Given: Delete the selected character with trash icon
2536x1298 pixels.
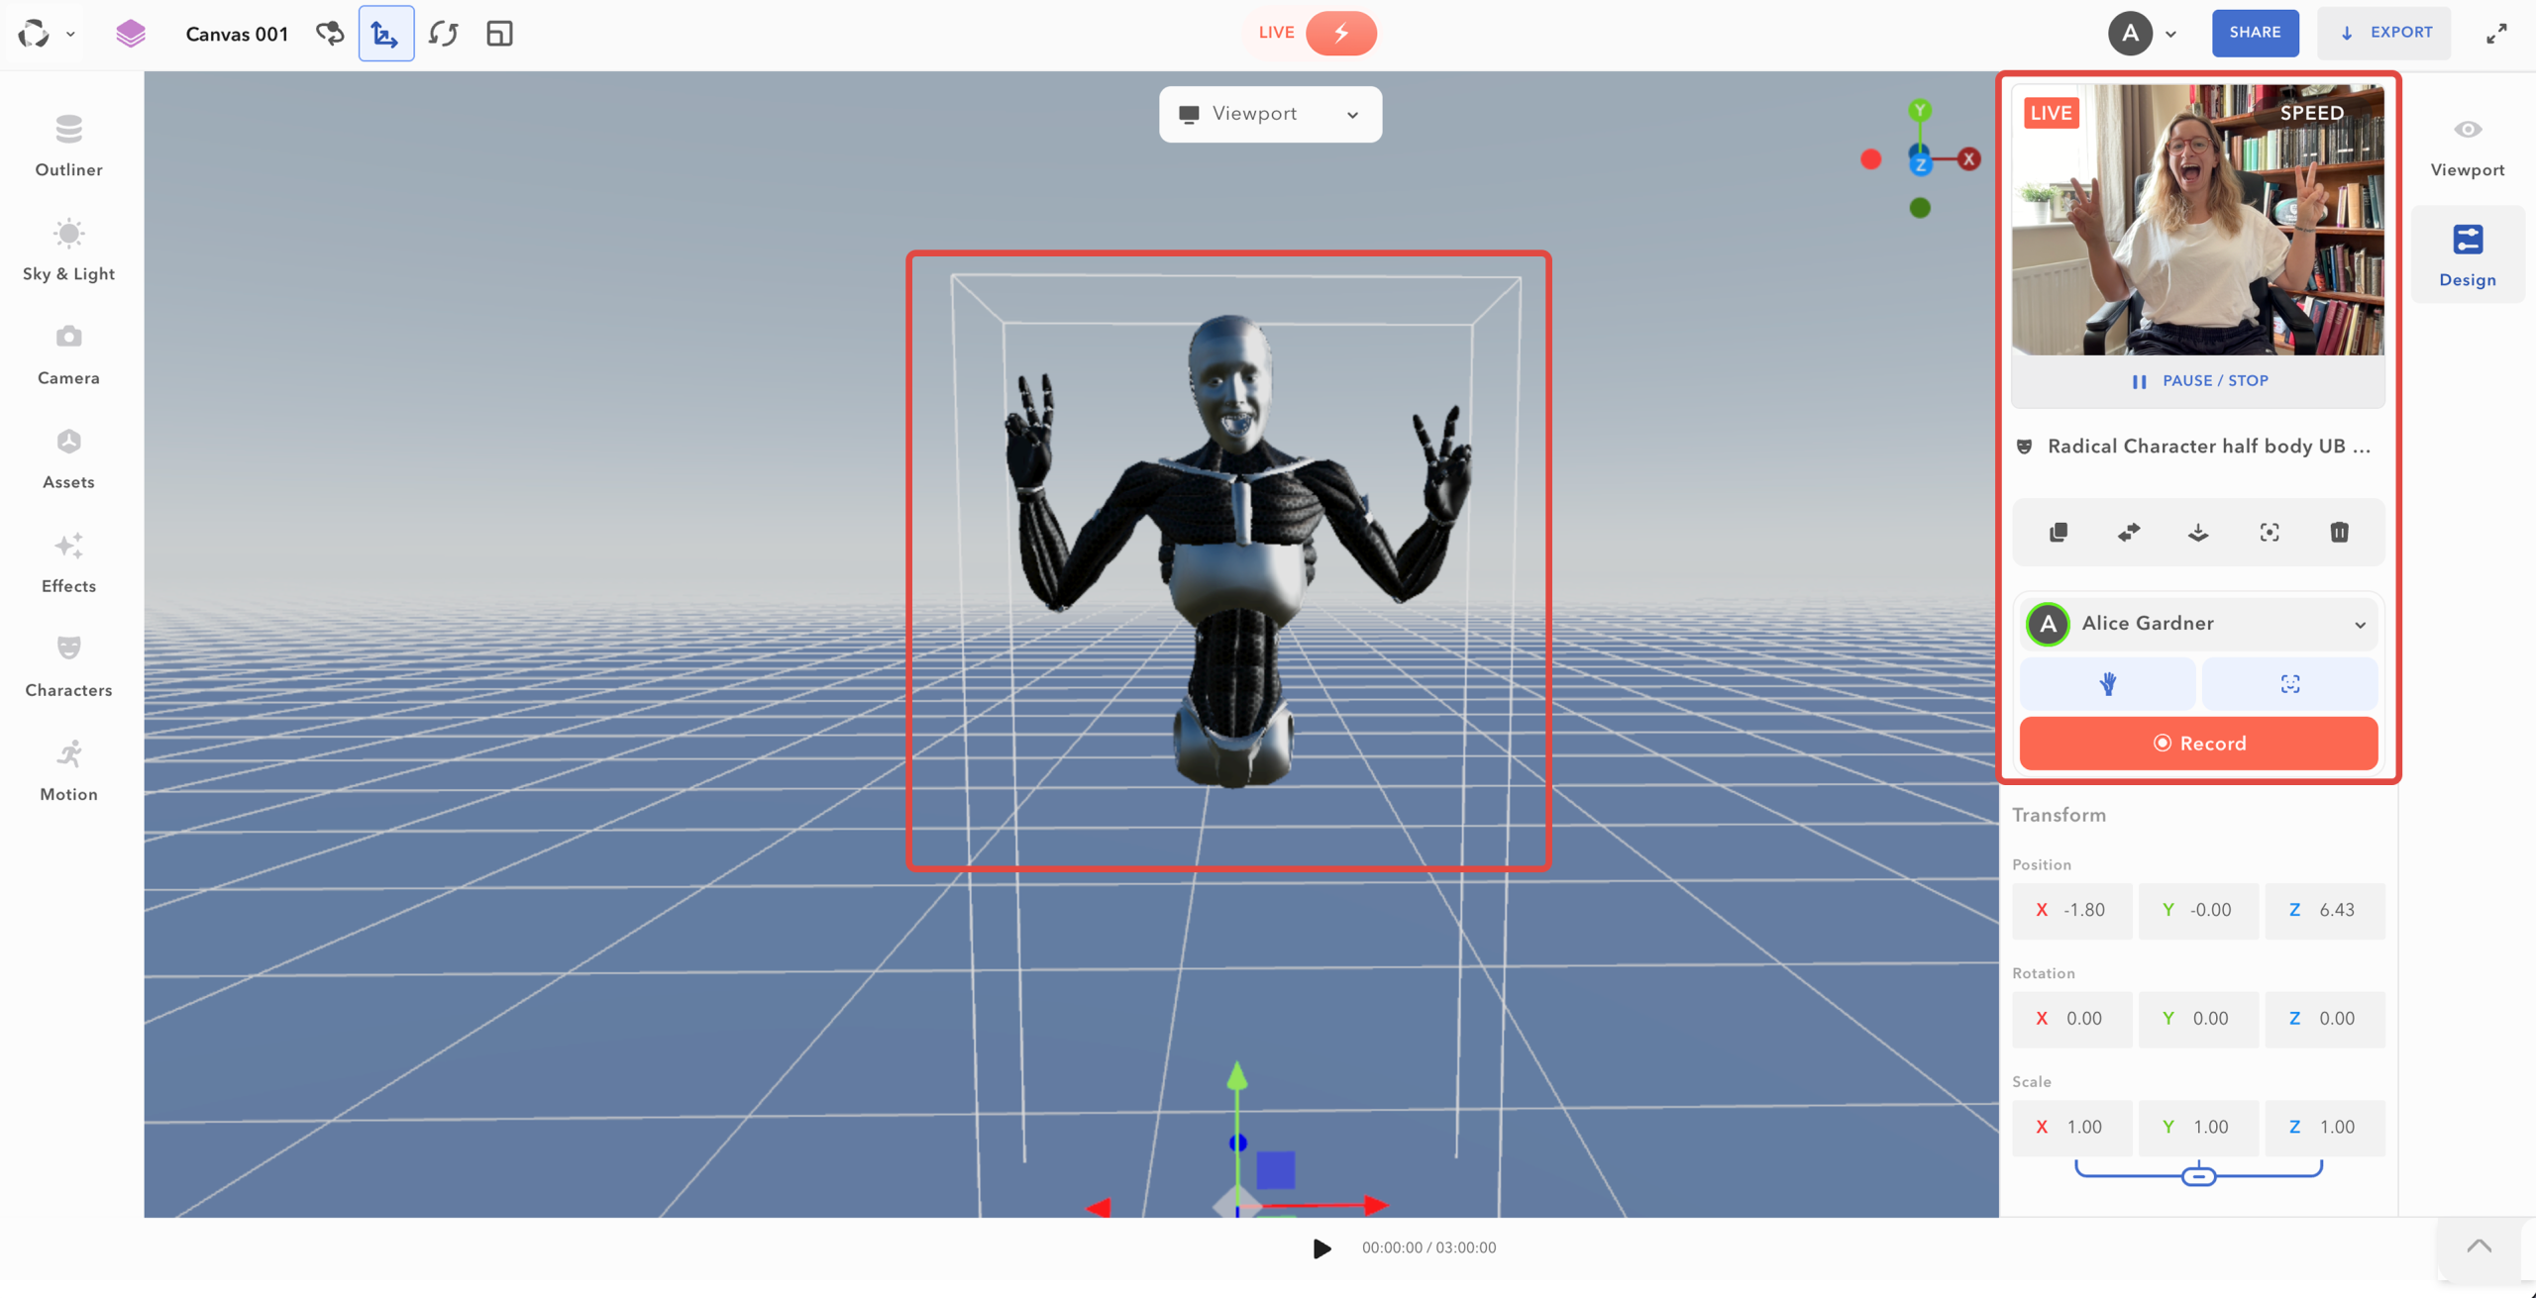Looking at the screenshot, I should (2339, 532).
